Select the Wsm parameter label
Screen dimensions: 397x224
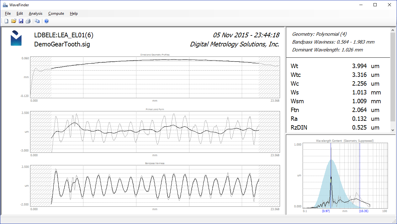(297, 101)
